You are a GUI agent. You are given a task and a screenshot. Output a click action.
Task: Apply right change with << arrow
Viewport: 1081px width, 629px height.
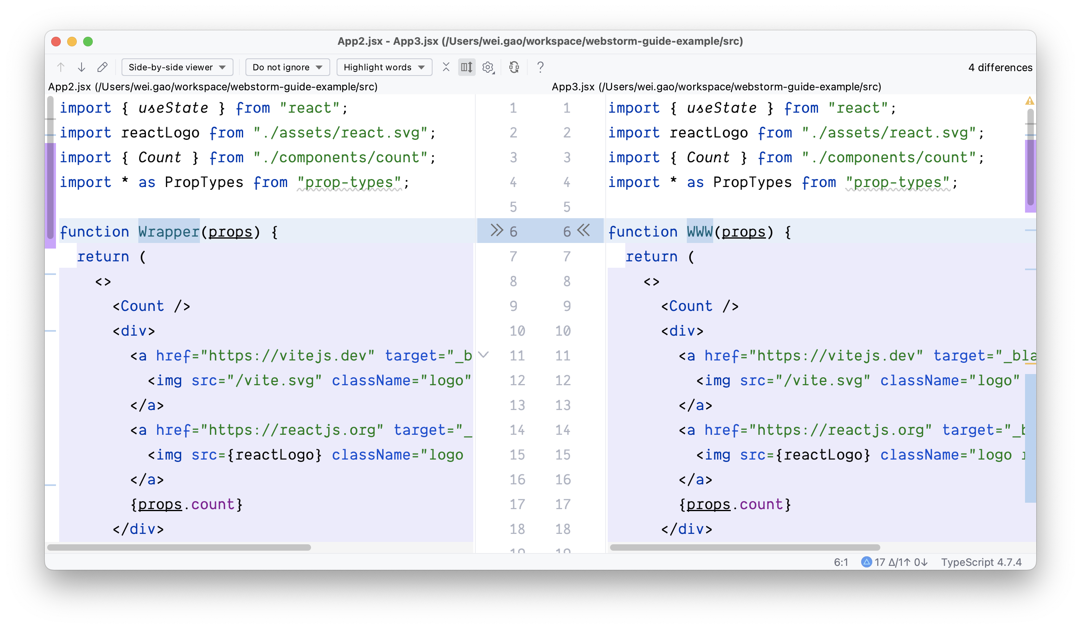583,230
